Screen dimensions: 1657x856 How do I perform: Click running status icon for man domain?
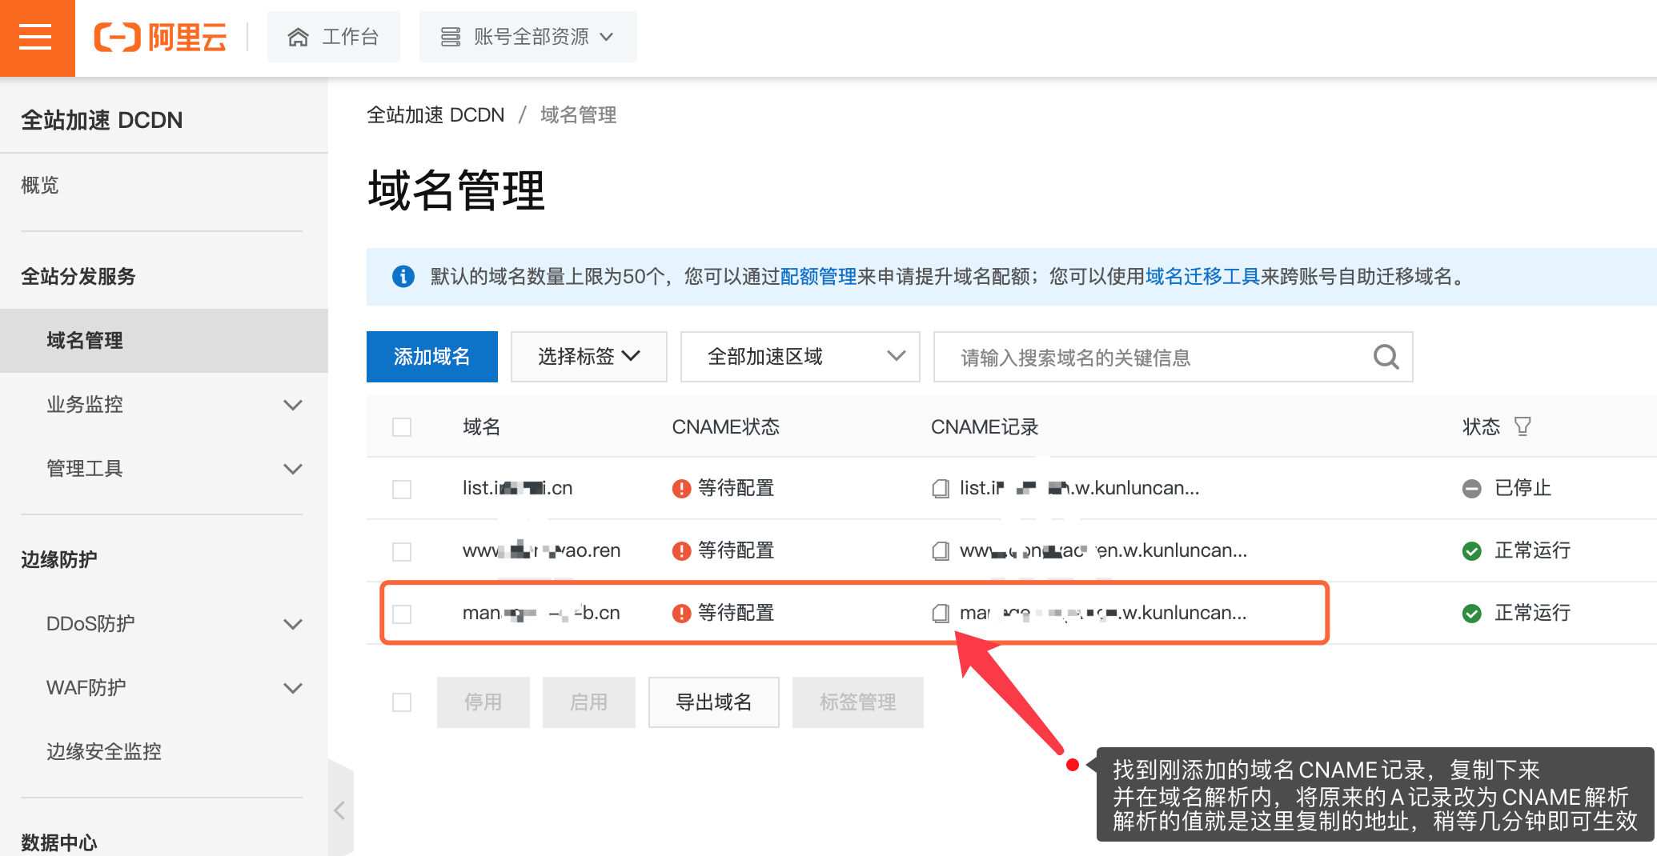[x=1471, y=613]
